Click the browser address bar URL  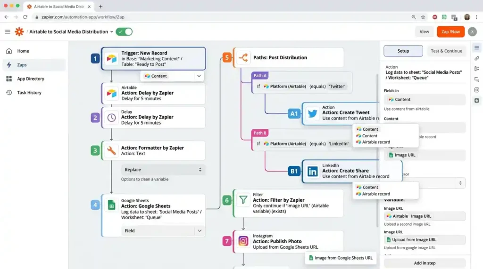[83, 17]
